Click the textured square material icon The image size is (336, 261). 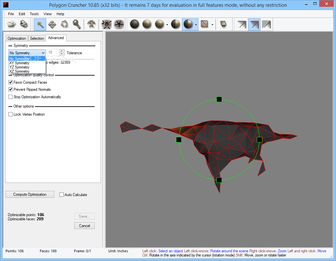[205, 24]
